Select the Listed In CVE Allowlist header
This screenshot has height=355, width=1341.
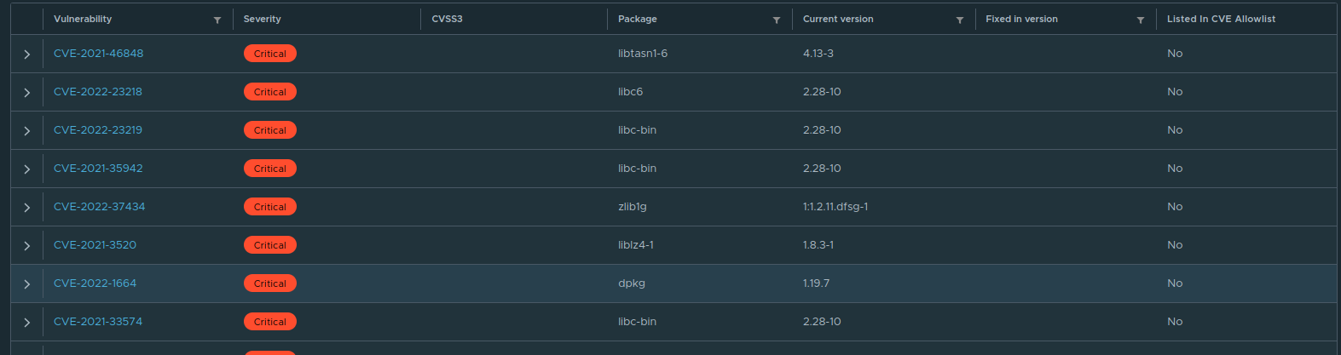pos(1221,19)
